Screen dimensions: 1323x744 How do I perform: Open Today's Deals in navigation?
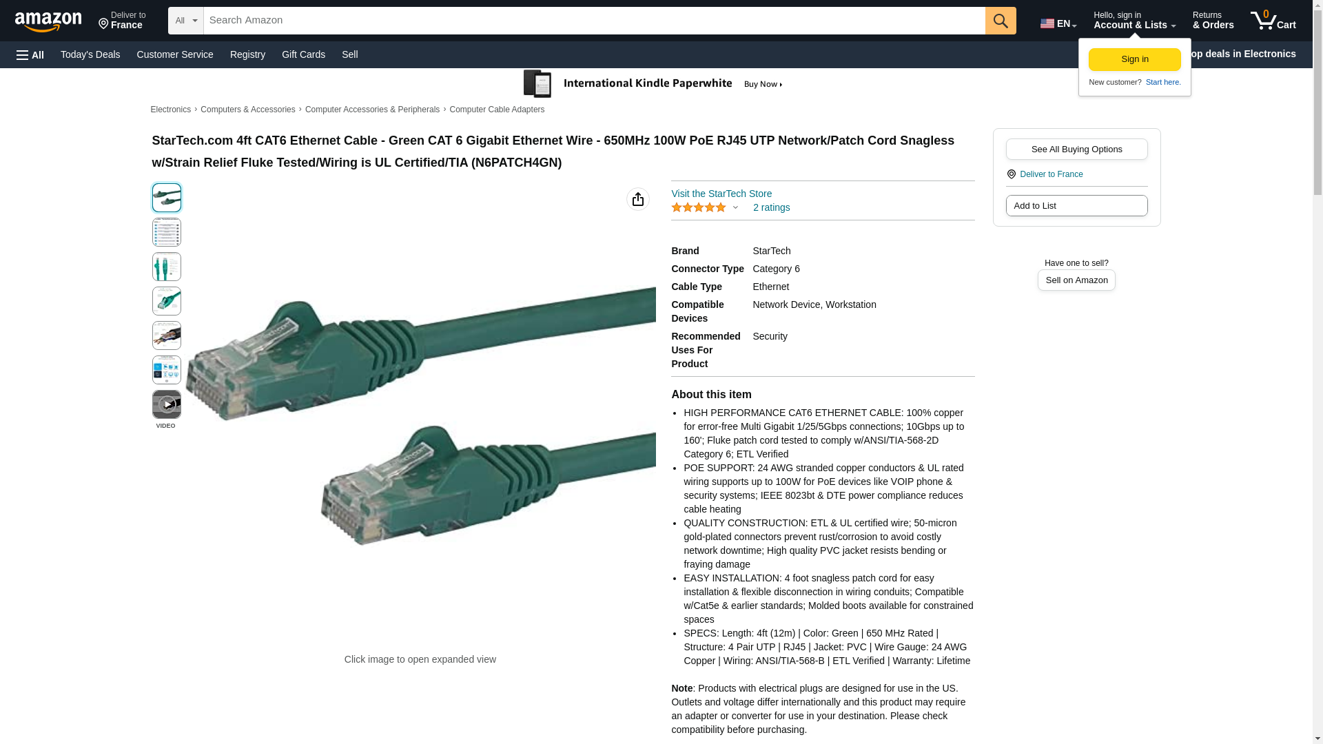pyautogui.click(x=90, y=54)
